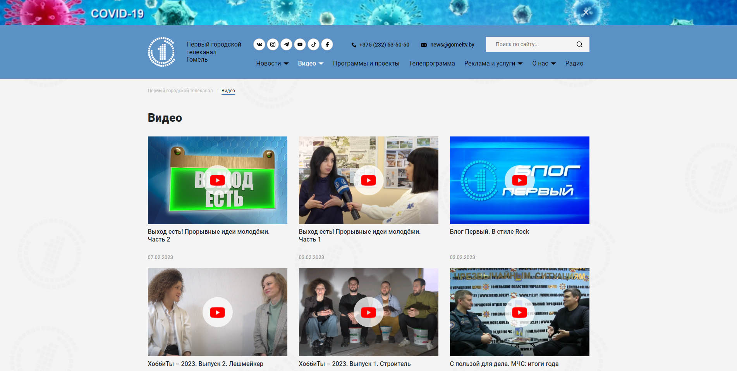Open title 'Выход есть! Прорывные идеи молодёжи. Часть 2'
The image size is (737, 371).
pos(209,235)
